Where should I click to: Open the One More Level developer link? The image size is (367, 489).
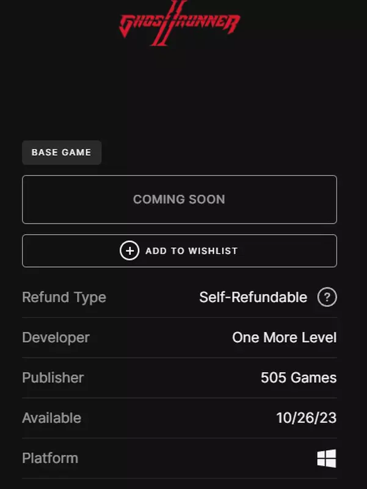pyautogui.click(x=284, y=337)
